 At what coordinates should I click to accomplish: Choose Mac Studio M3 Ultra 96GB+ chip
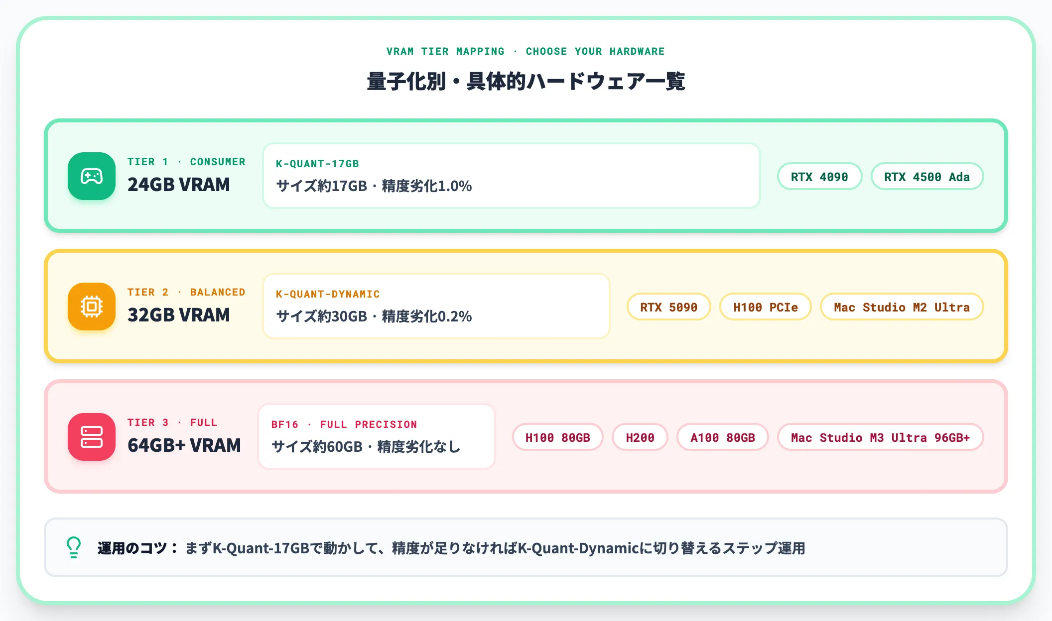[x=881, y=437]
